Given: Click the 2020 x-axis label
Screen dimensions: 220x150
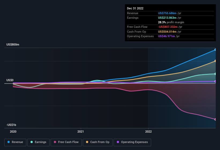Looking at the screenshot, I should (13, 132).
